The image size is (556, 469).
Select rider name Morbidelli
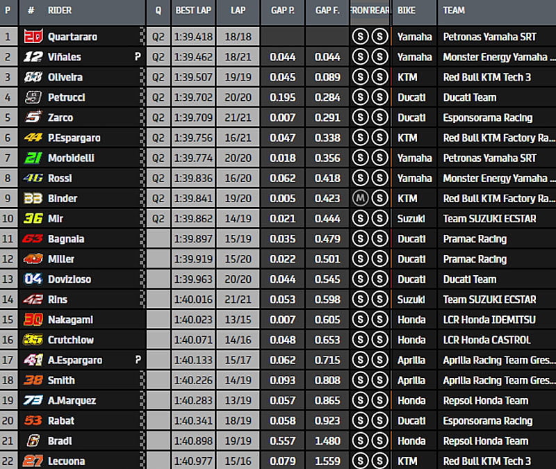click(x=71, y=158)
